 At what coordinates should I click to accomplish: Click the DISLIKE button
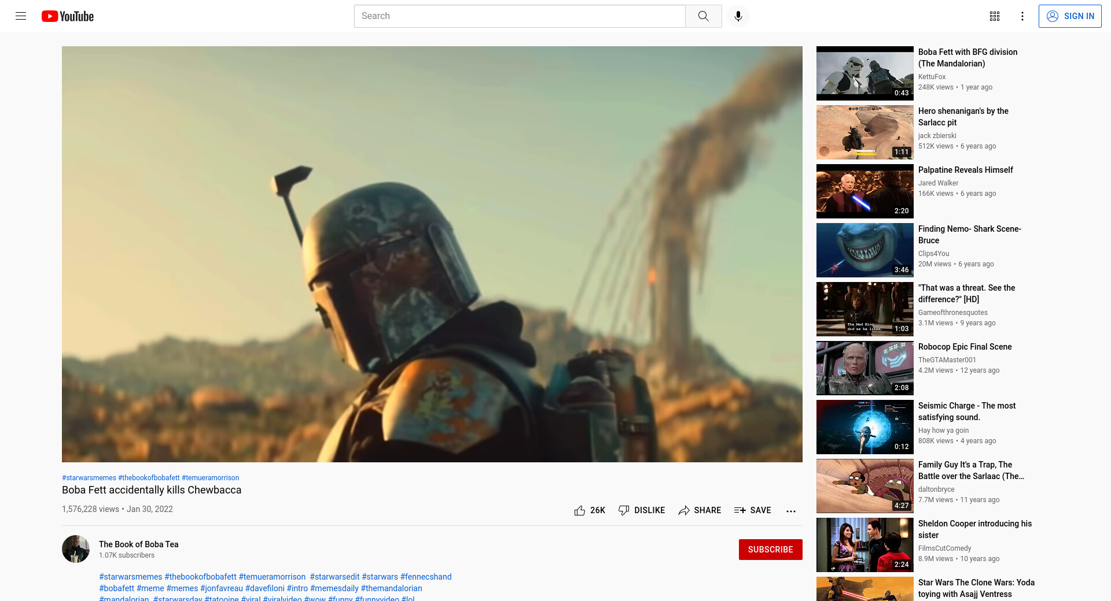click(642, 510)
